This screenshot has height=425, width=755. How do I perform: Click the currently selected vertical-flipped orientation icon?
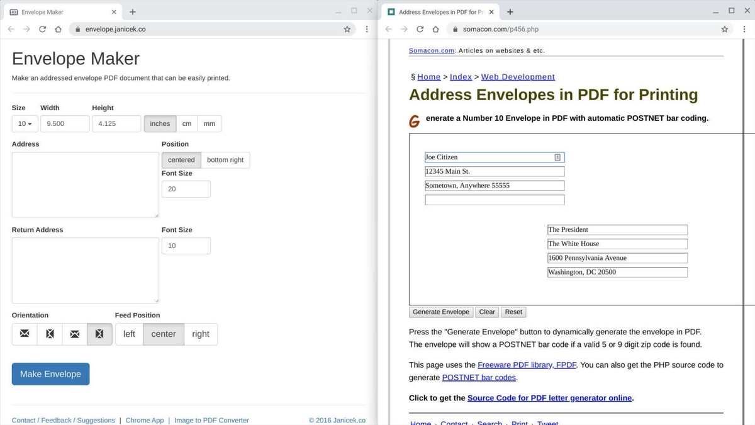pos(99,334)
